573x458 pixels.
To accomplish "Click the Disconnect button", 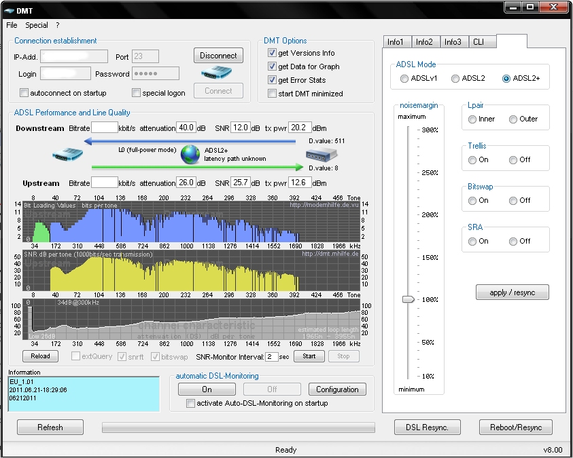I will pyautogui.click(x=219, y=56).
